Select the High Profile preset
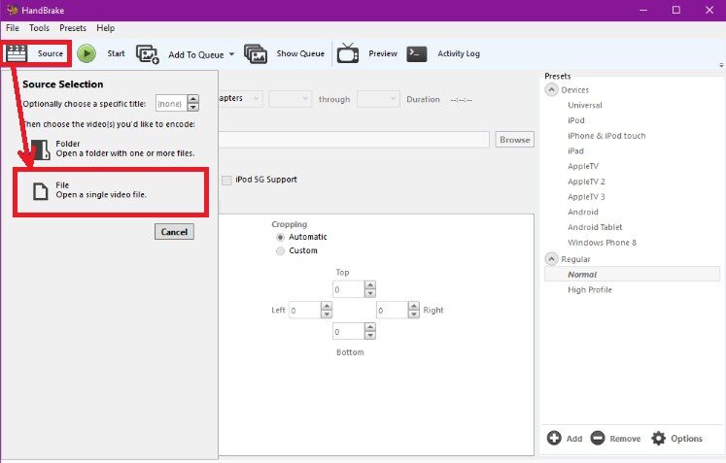 (x=590, y=289)
